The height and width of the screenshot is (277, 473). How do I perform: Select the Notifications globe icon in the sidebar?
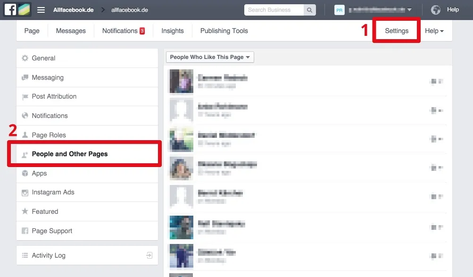point(25,116)
